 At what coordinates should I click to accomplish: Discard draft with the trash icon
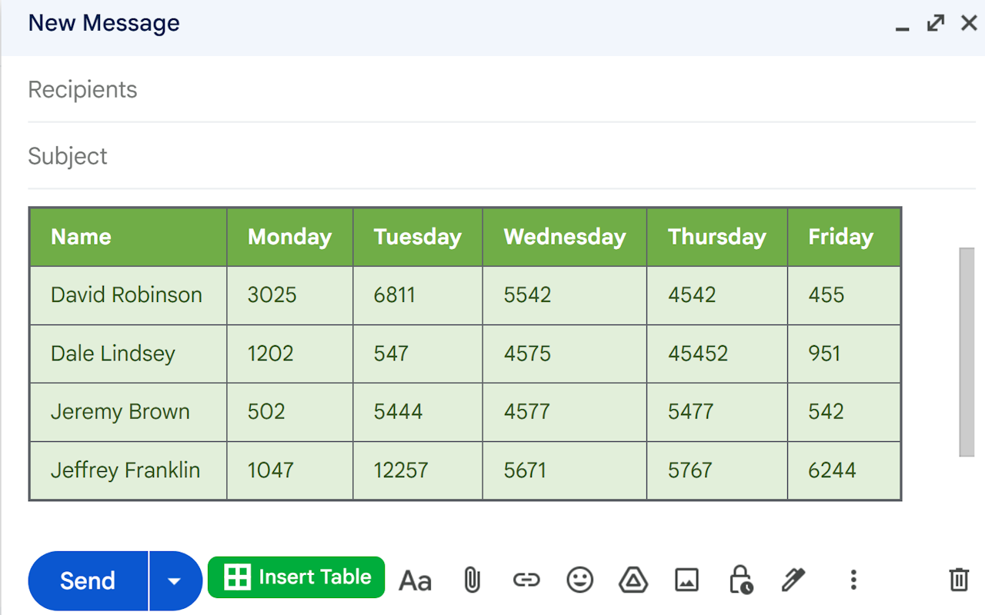pyautogui.click(x=959, y=580)
